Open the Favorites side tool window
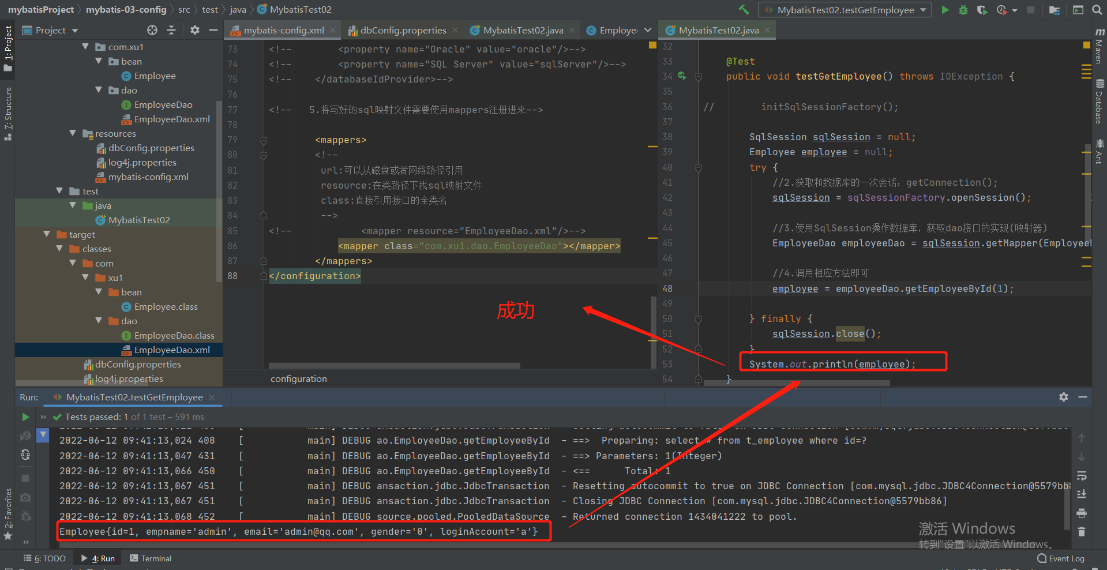The width and height of the screenshot is (1107, 570). coord(8,513)
